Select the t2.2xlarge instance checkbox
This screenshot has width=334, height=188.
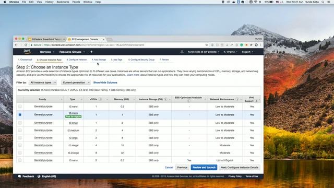(x=20, y=152)
